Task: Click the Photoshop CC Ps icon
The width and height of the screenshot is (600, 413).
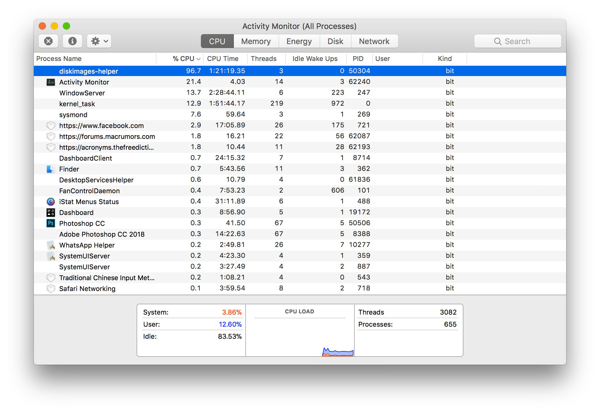Action: [x=50, y=223]
